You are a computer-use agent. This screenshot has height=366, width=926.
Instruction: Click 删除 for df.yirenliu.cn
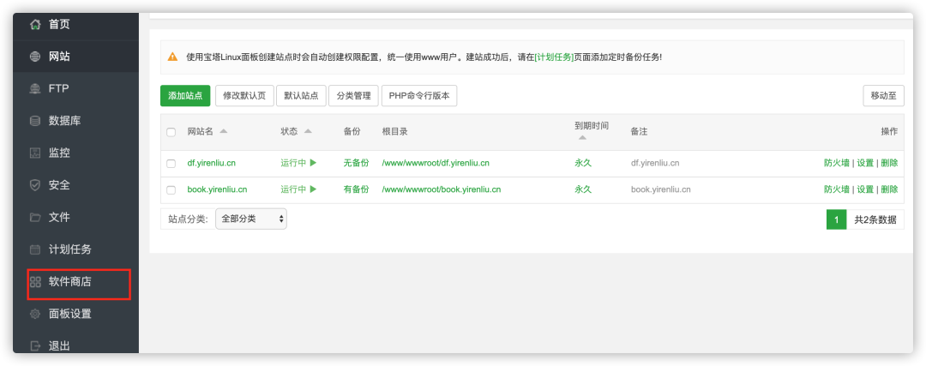coord(889,163)
